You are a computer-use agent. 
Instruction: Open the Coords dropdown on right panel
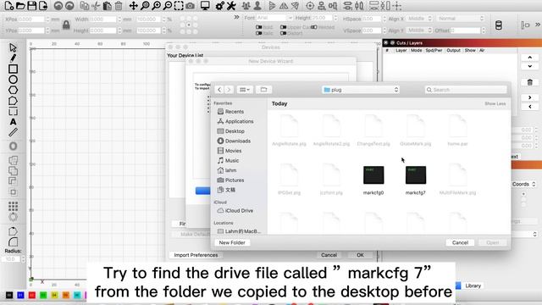point(523,184)
